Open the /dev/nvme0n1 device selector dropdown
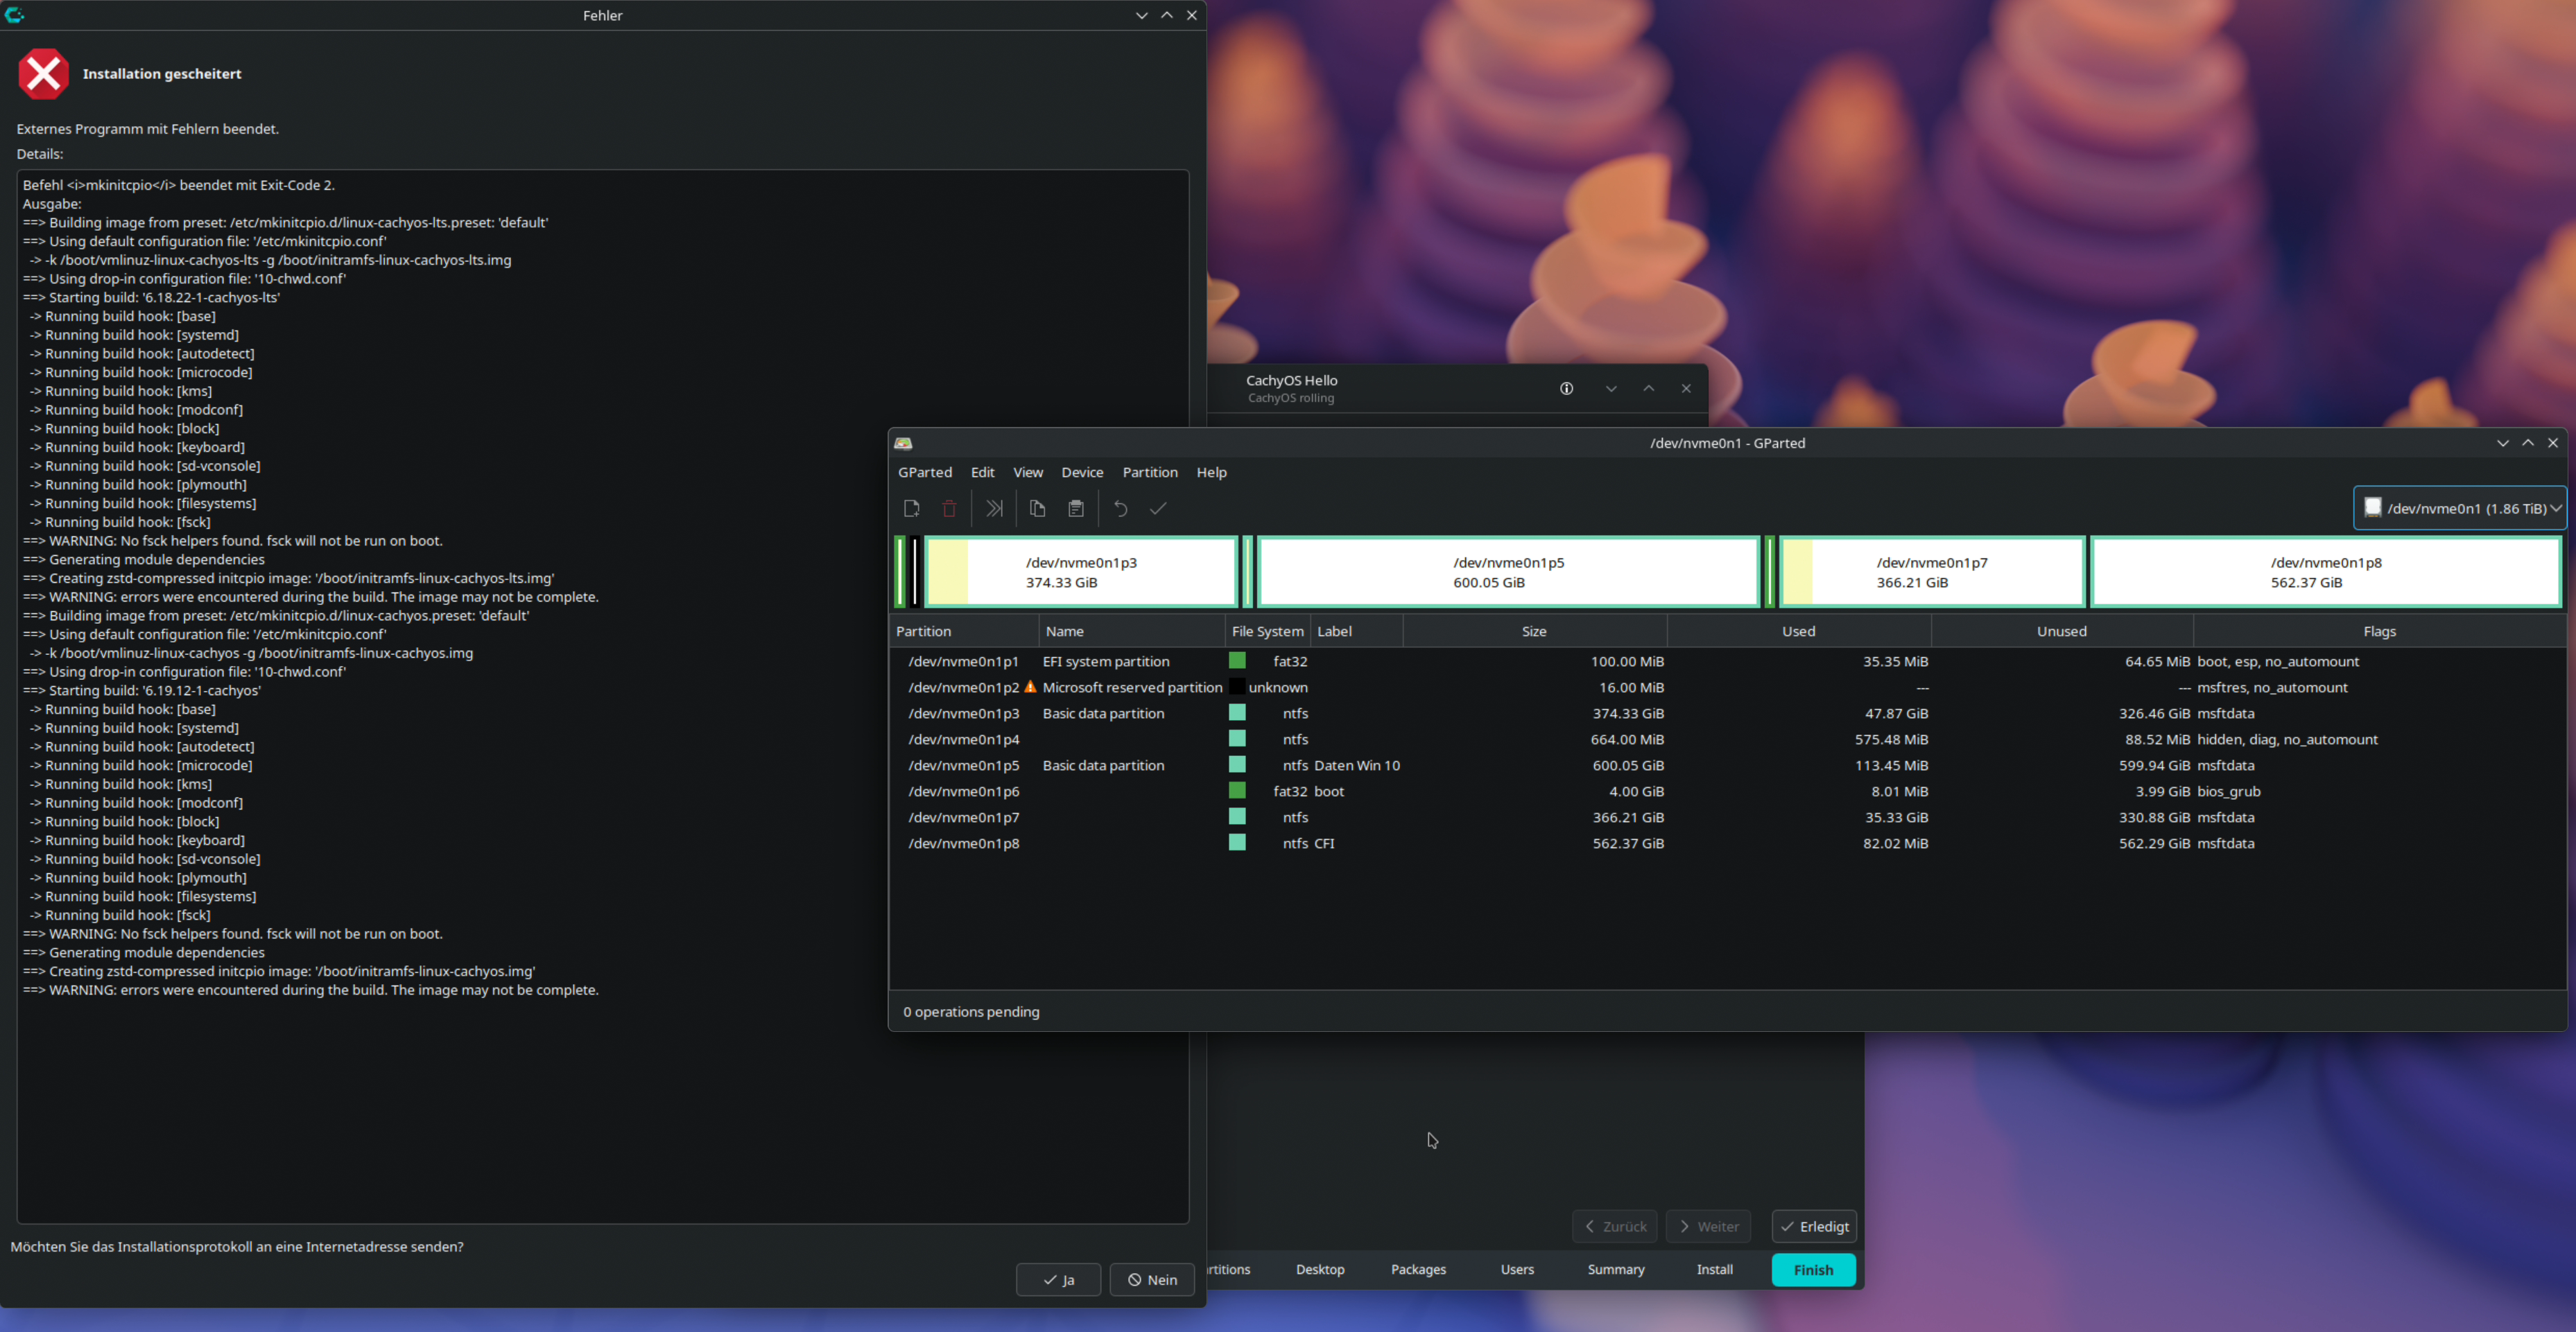 (x=2460, y=507)
